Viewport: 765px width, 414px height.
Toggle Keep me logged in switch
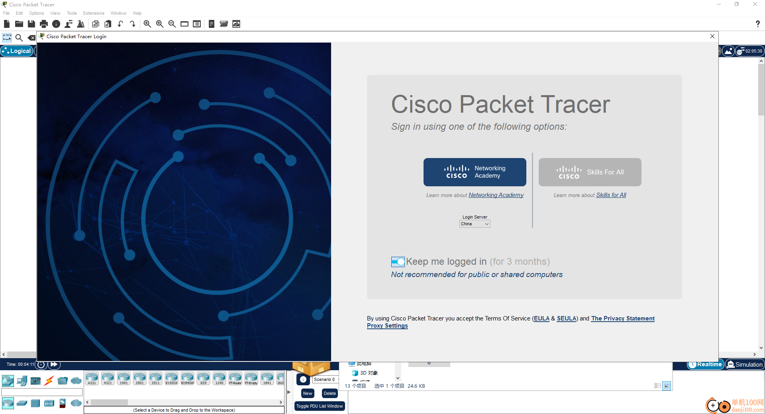pyautogui.click(x=398, y=262)
